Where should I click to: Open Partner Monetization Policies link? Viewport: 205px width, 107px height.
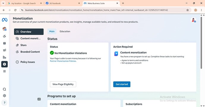[63, 61]
